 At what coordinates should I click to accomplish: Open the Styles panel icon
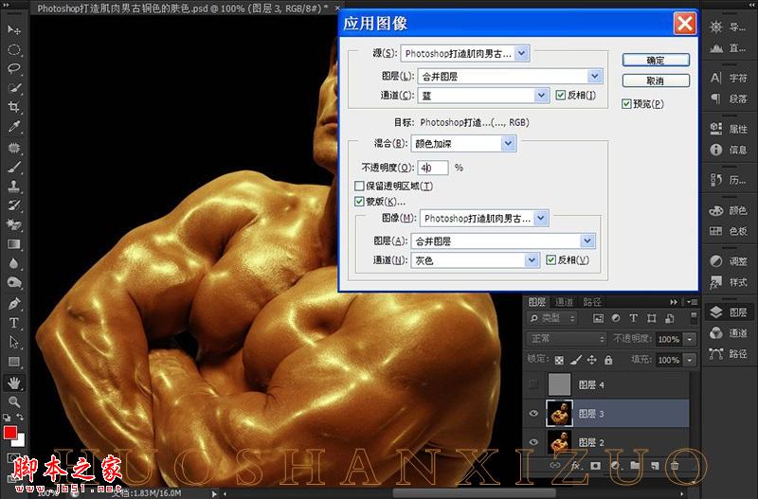point(716,282)
